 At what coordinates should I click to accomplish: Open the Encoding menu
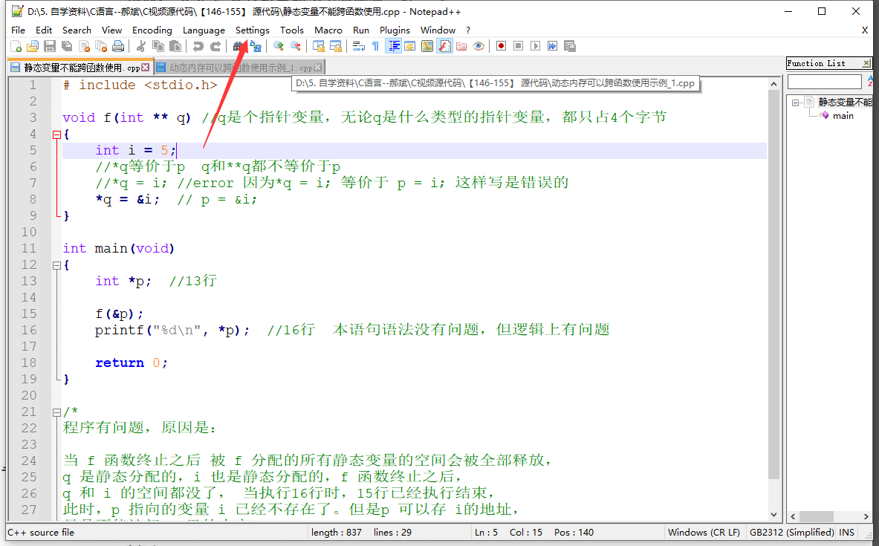[152, 30]
